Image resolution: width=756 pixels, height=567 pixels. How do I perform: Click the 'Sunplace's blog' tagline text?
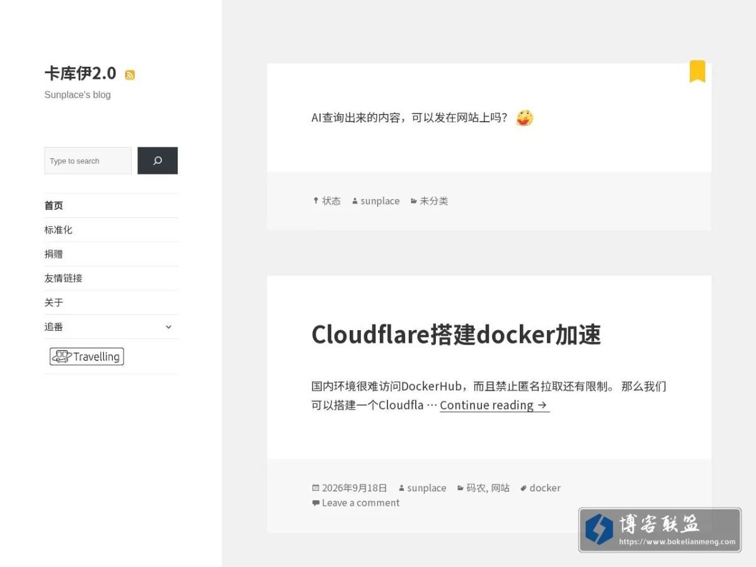tap(77, 95)
